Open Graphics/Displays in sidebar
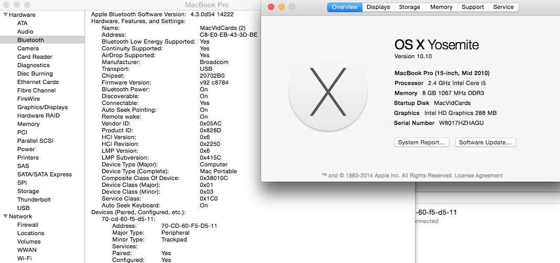Viewport: 560px width, 263px height. pos(43,107)
